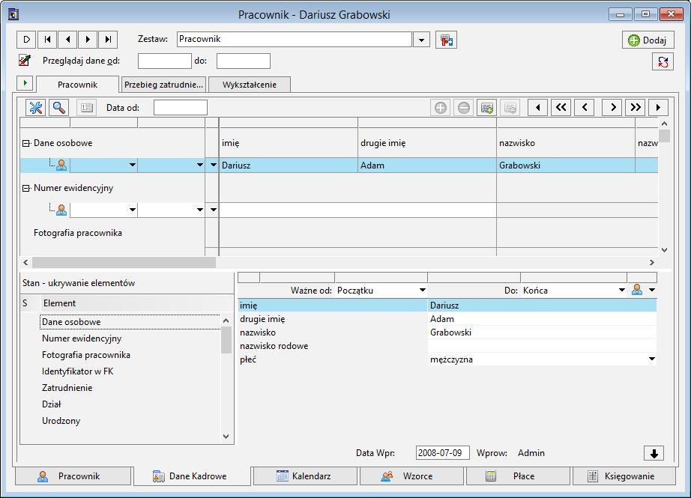Click the black down arrow near Admin
This screenshot has width=691, height=498.
pyautogui.click(x=654, y=453)
